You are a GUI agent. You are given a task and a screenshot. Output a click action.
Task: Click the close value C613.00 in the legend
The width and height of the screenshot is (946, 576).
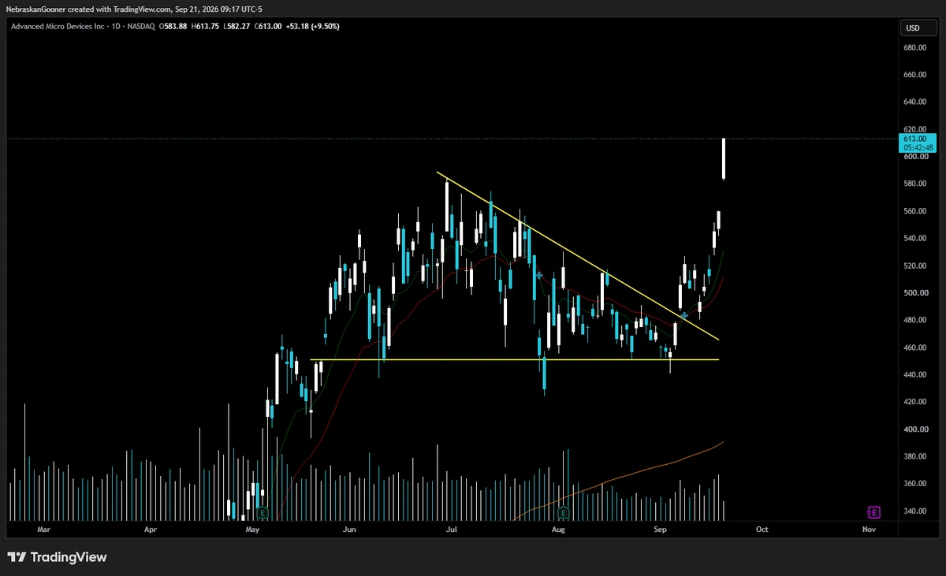(266, 26)
